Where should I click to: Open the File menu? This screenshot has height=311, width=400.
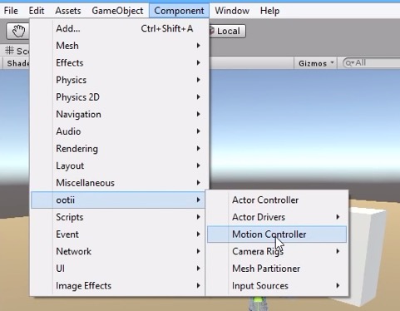click(11, 11)
